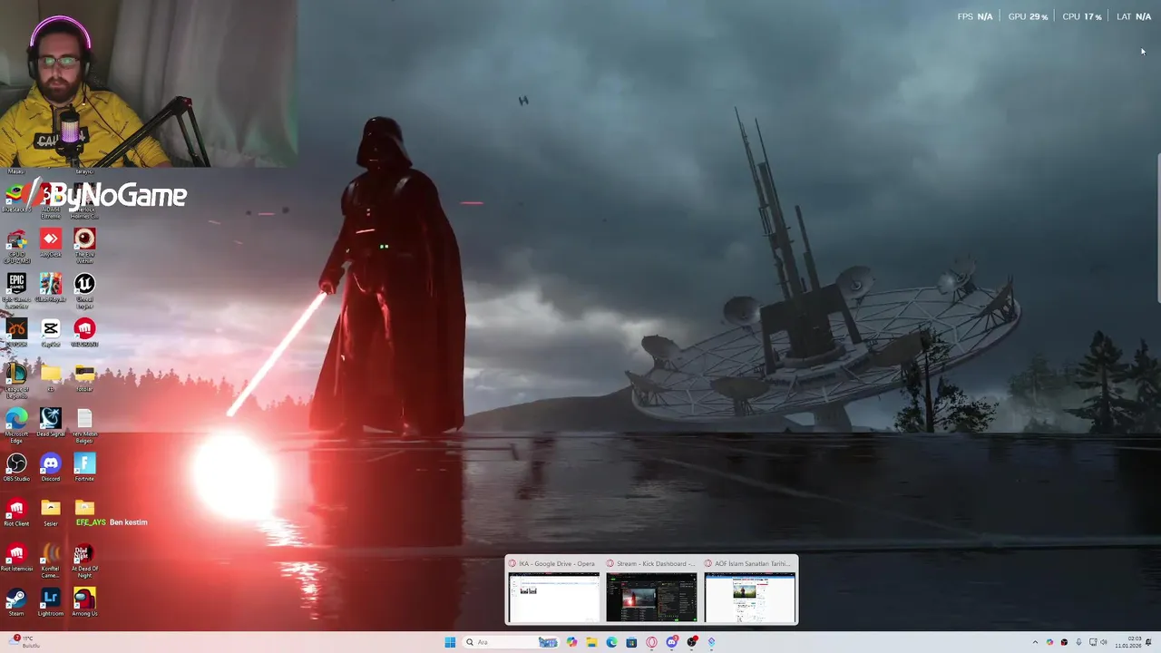Open the notifications bell in the taskbar

(1148, 642)
